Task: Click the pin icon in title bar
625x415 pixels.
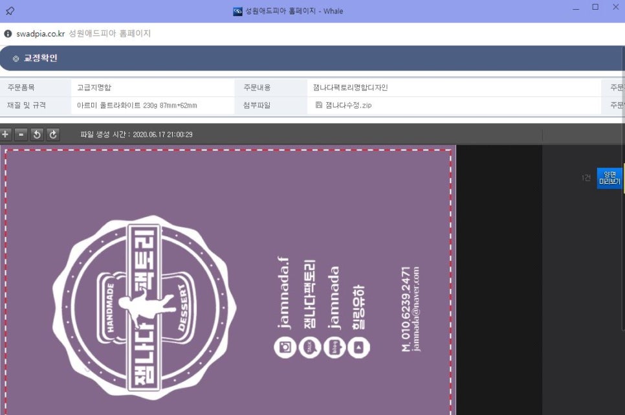Action: 10,11
